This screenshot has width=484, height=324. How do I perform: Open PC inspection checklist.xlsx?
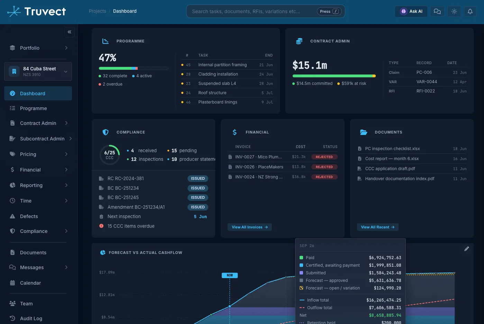(412, 149)
